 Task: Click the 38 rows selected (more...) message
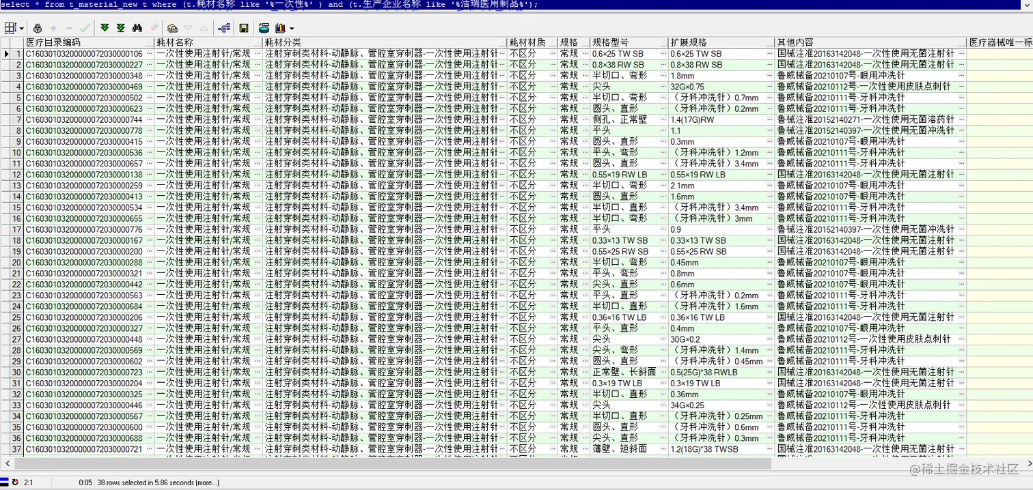159,482
